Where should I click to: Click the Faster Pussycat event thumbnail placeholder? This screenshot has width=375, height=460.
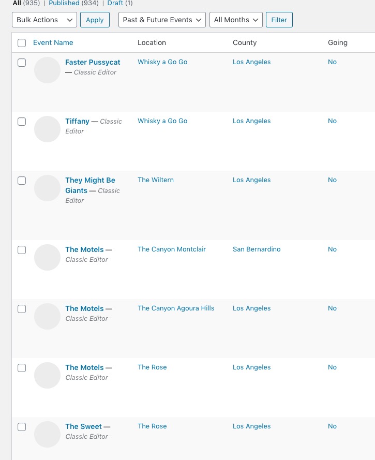pyautogui.click(x=47, y=70)
